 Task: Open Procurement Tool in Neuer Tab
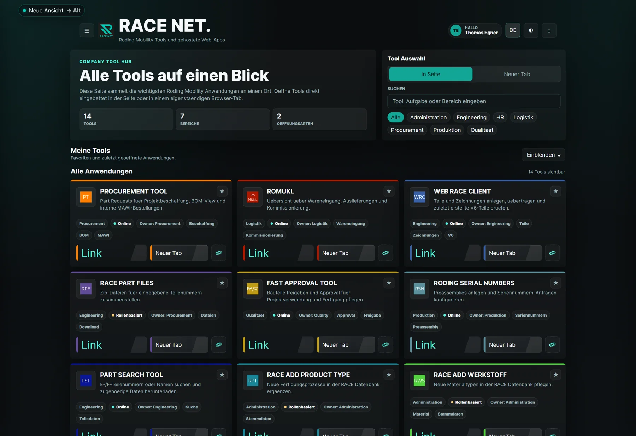tap(179, 253)
